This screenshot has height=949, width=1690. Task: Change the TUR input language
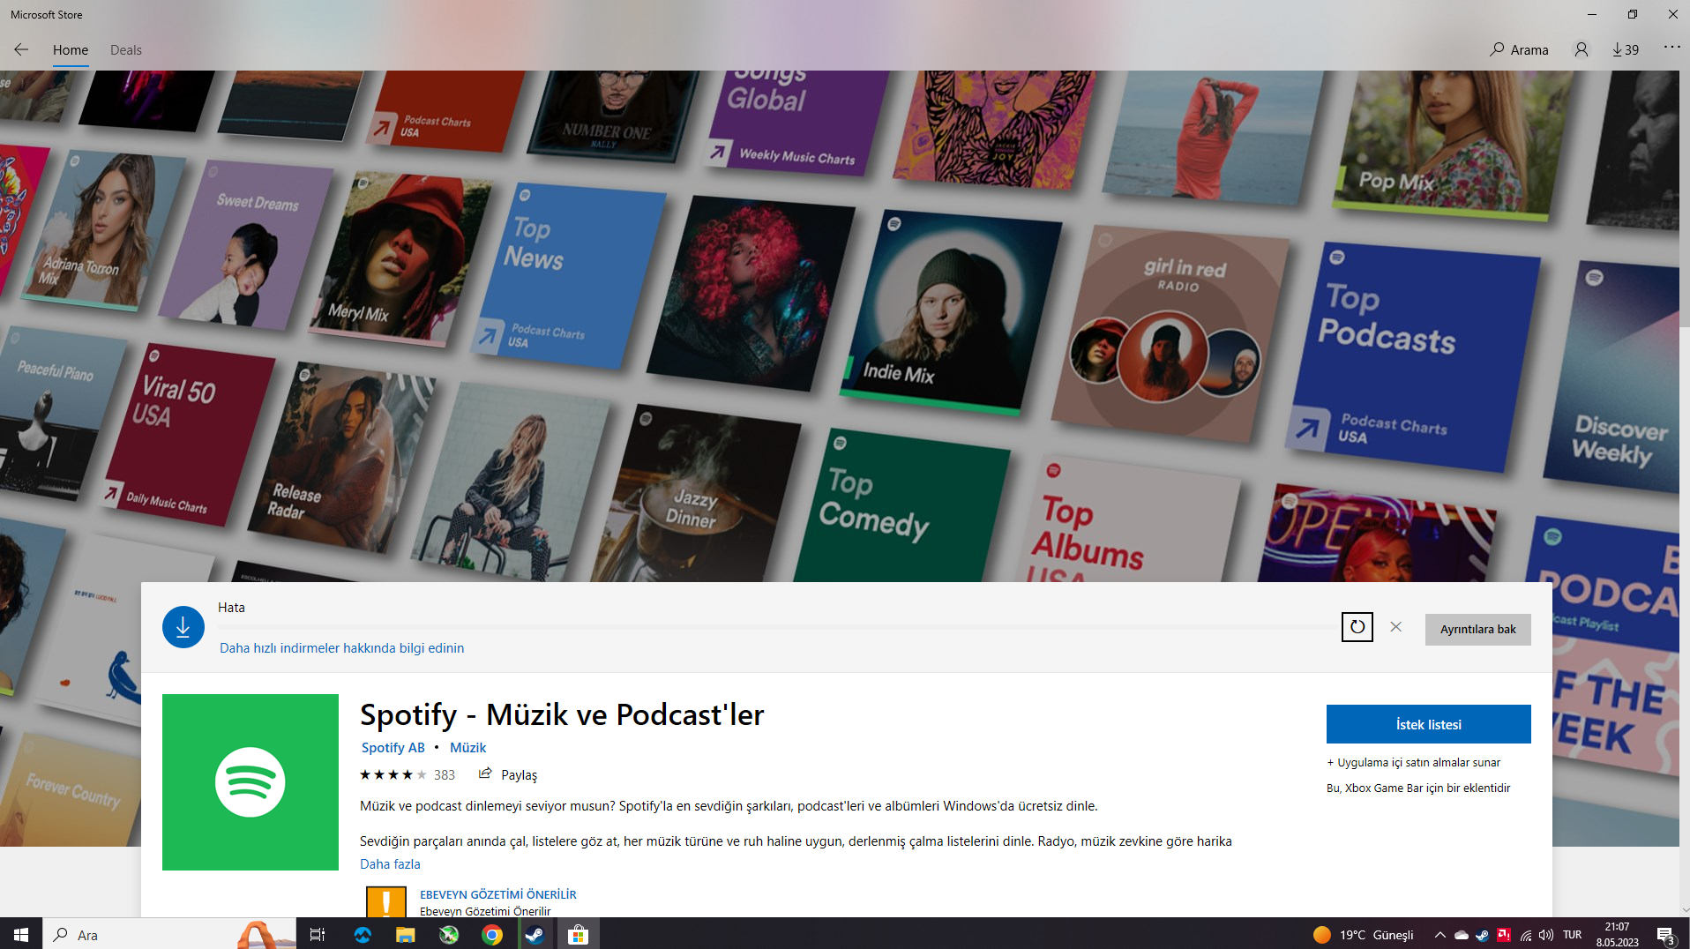tap(1573, 935)
